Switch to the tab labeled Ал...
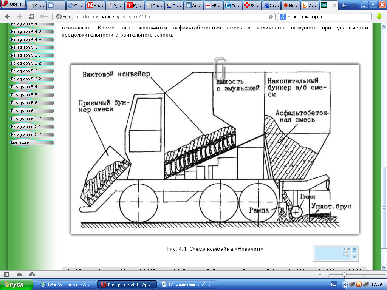Viewport: 387px width, 290px height. pyautogui.click(x=193, y=5)
